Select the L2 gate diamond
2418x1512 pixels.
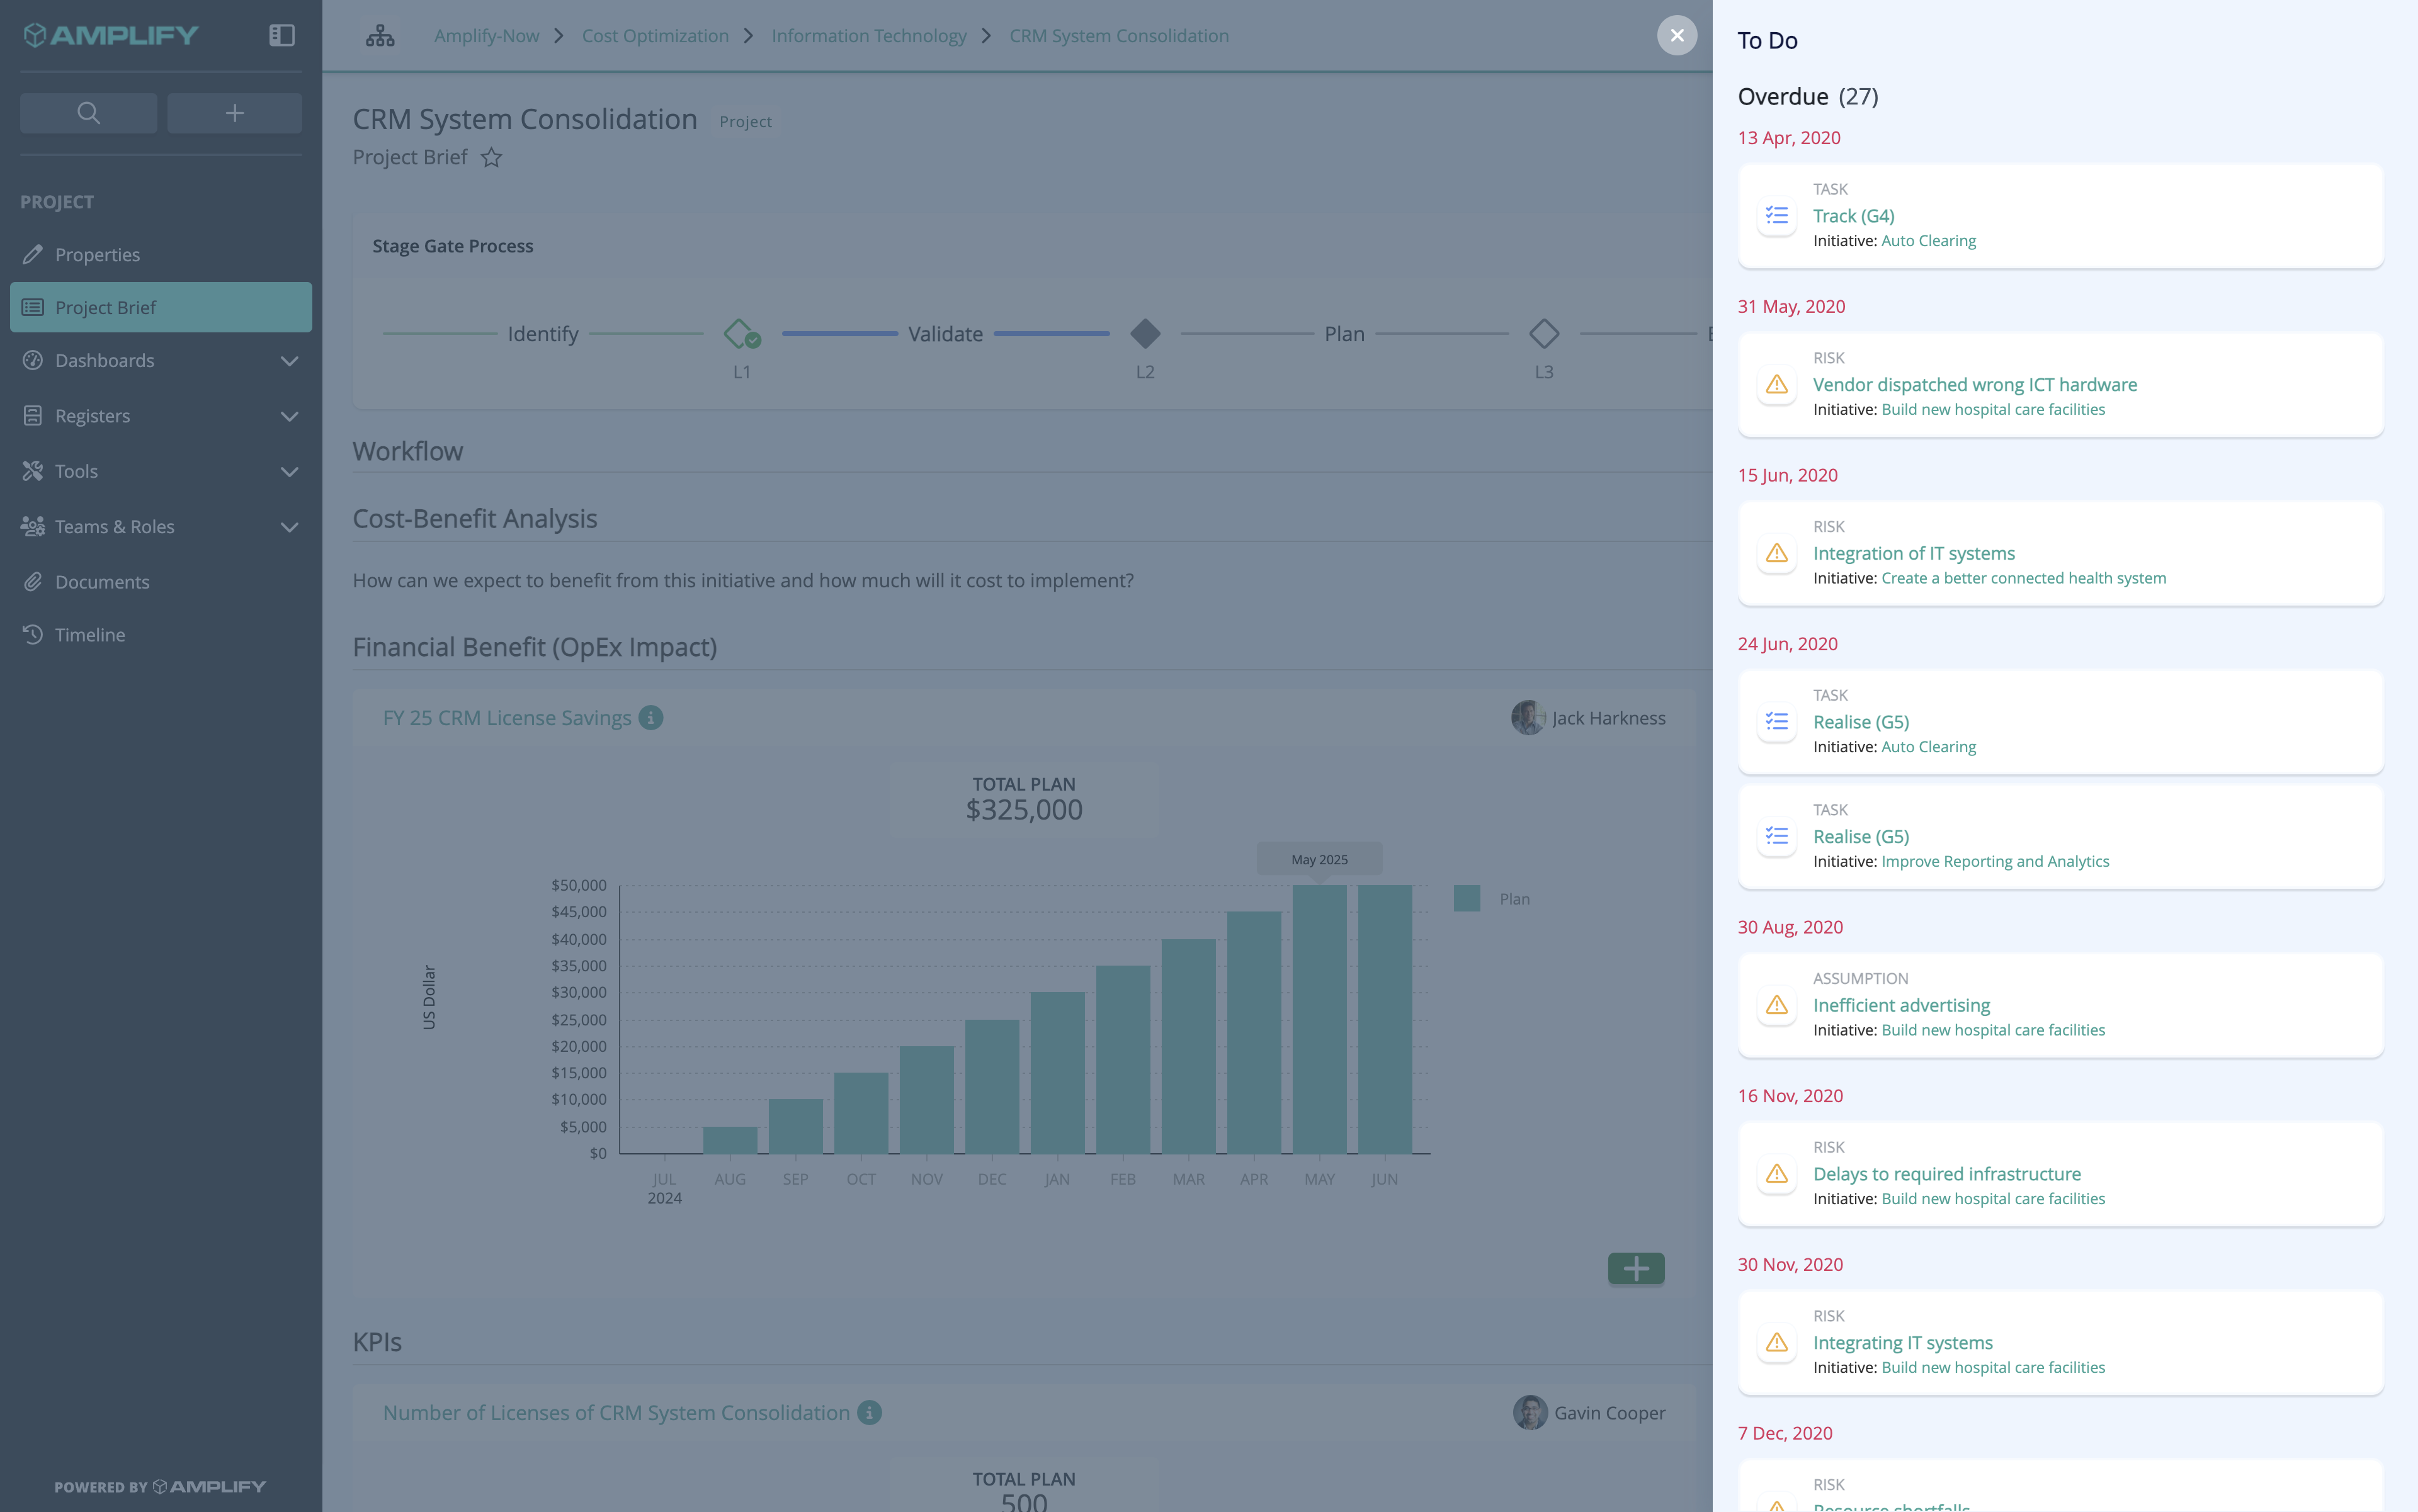tap(1145, 333)
